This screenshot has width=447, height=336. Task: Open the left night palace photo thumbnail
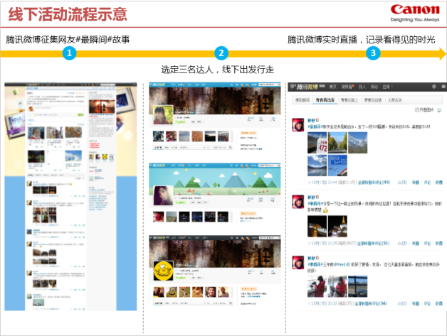(317, 226)
